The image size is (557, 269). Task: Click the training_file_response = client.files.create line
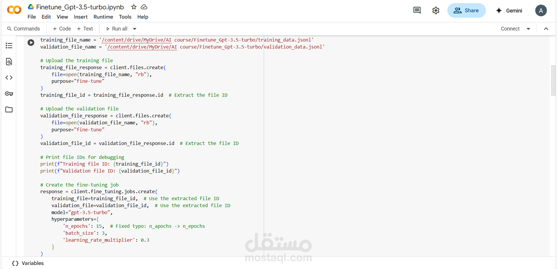(x=103, y=68)
